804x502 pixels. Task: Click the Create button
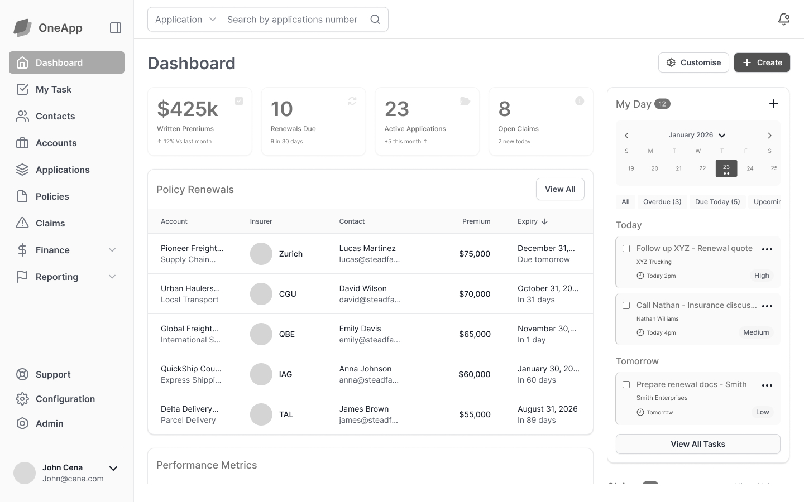click(762, 62)
